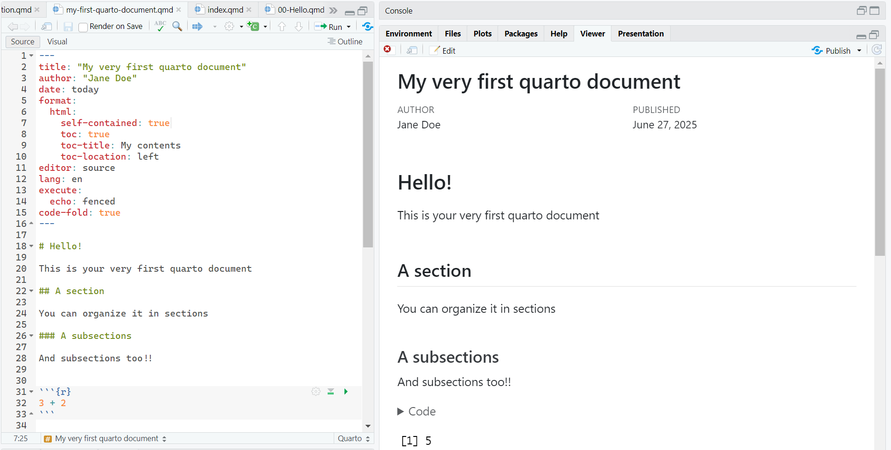Run all chunks above on line 31
The width and height of the screenshot is (891, 450).
point(330,392)
